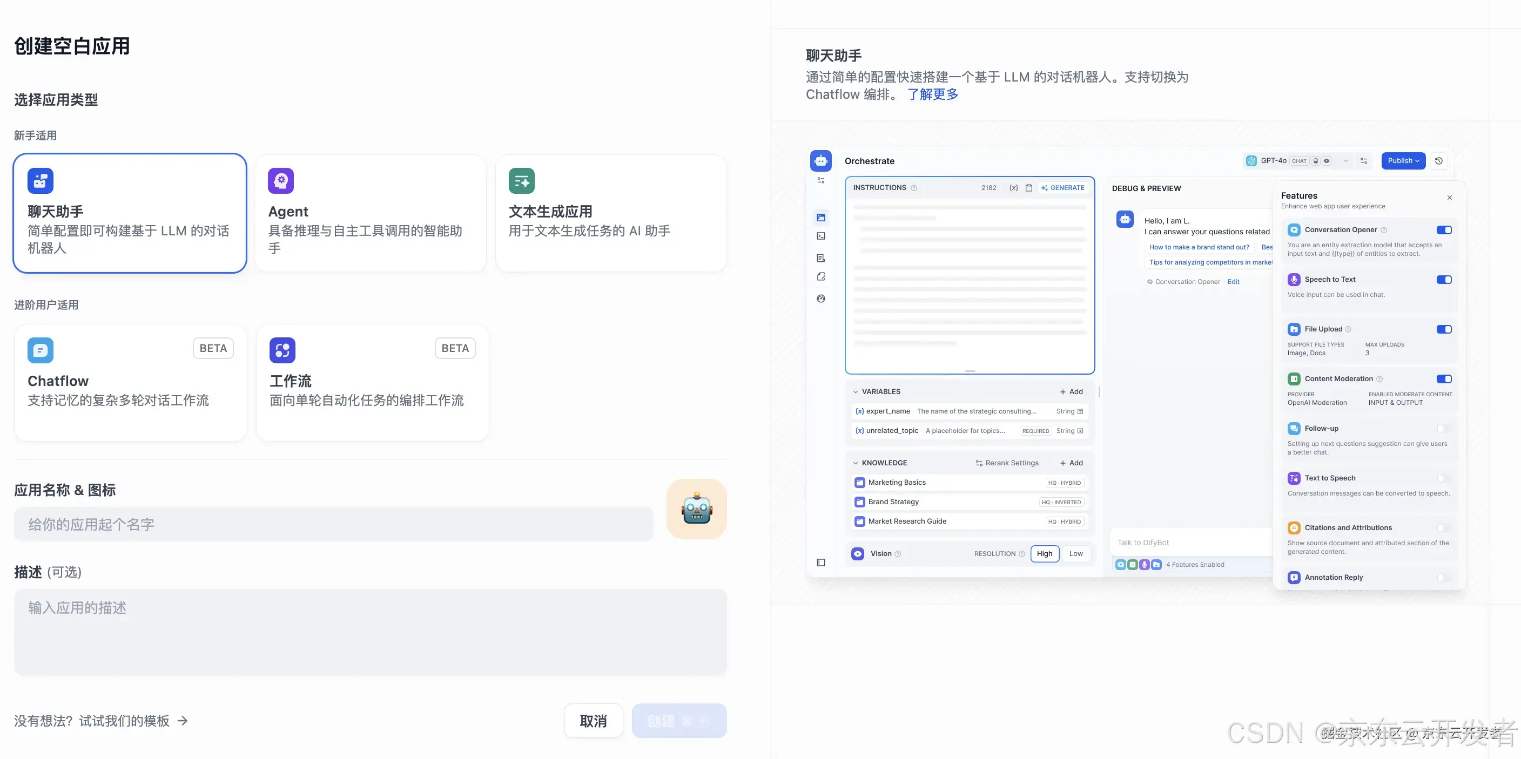Collapse the VARIABLES section

click(856, 392)
